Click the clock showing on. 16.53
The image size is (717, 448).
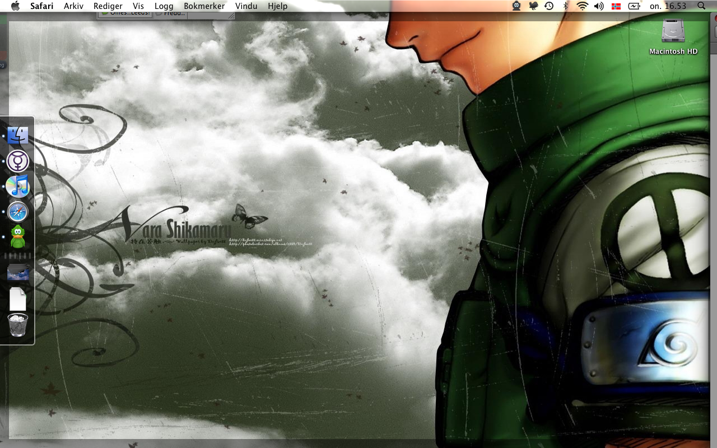[x=668, y=6]
